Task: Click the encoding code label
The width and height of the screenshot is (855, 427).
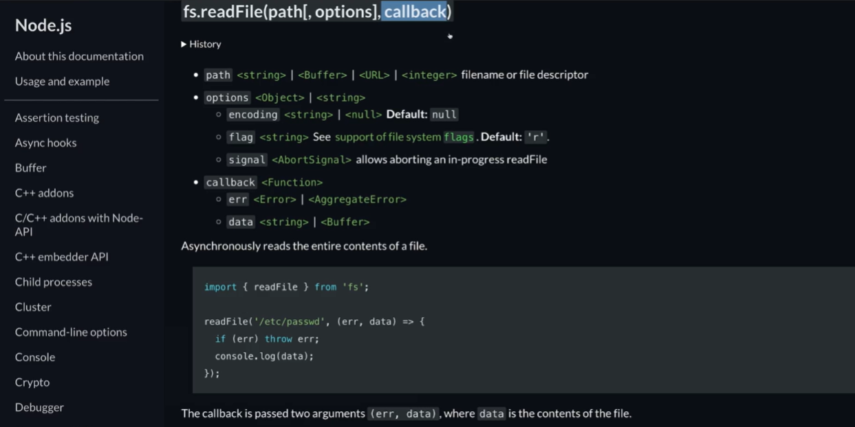Action: (x=253, y=115)
